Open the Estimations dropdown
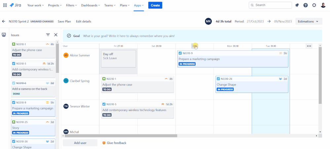Screen dimensions: 330x149 (x=309, y=21)
